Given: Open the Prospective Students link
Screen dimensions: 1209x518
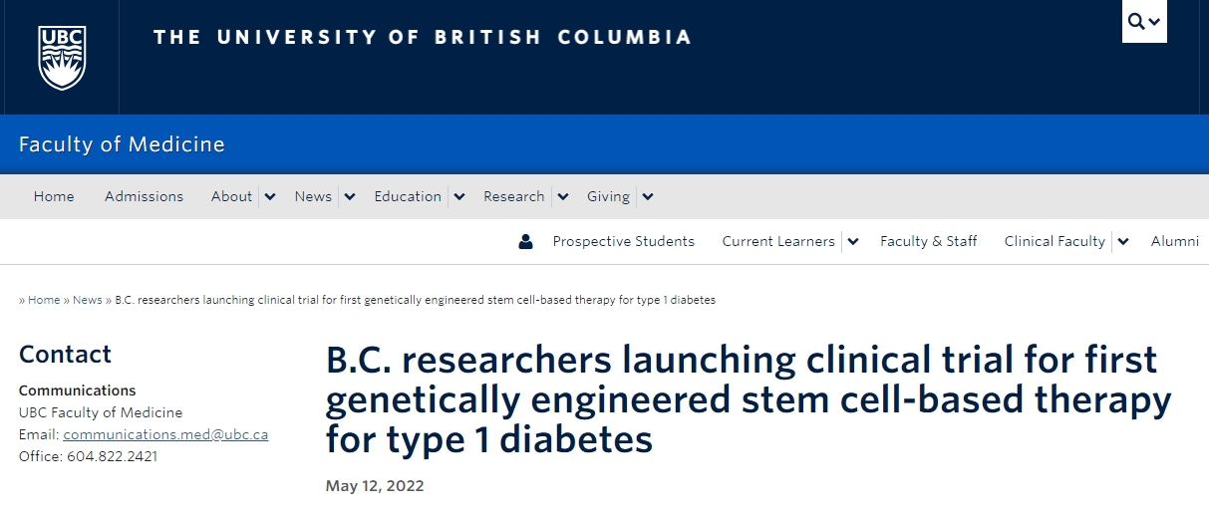Looking at the screenshot, I should [x=623, y=241].
